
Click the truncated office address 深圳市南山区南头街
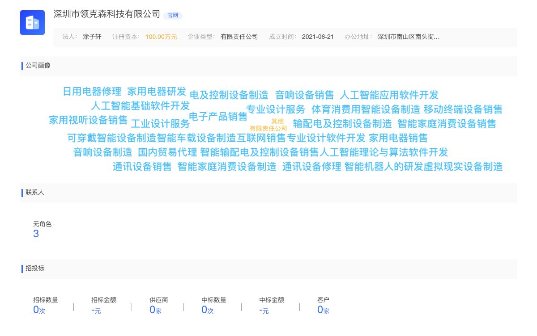(408, 37)
